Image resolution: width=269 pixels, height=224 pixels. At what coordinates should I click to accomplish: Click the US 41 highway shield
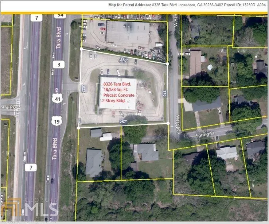pos(60,97)
